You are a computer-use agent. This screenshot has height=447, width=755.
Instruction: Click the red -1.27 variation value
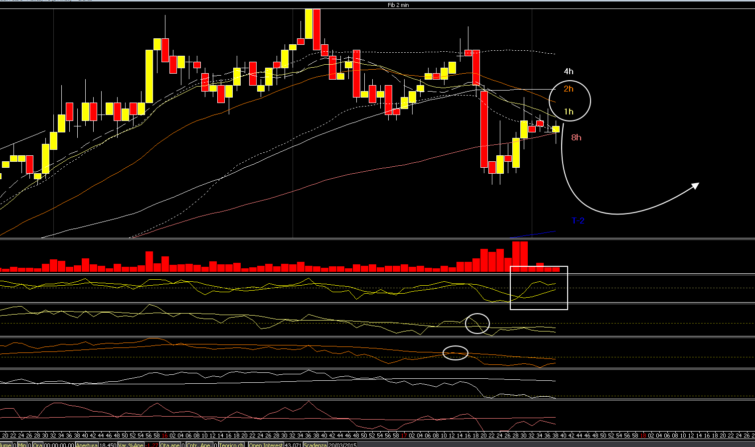click(x=151, y=445)
